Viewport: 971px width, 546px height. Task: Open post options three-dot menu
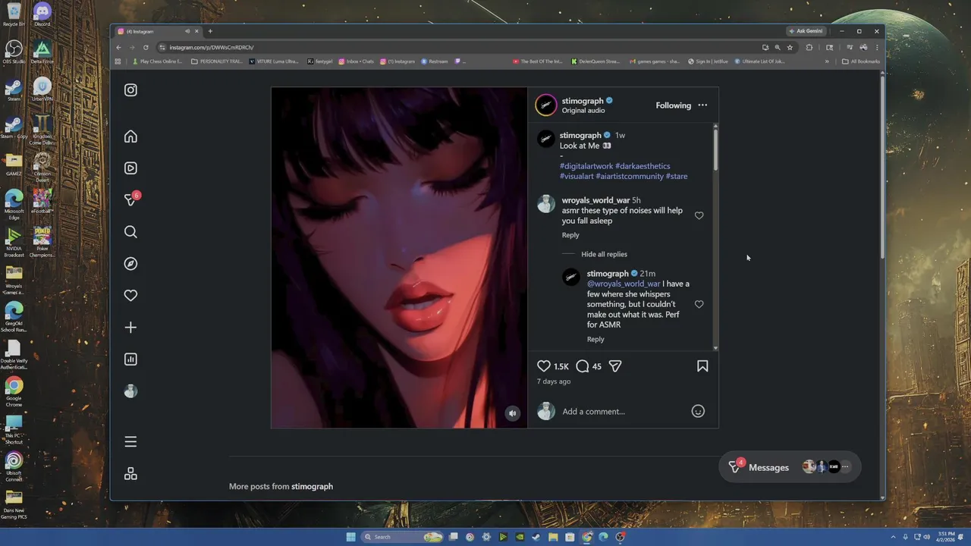(x=702, y=105)
